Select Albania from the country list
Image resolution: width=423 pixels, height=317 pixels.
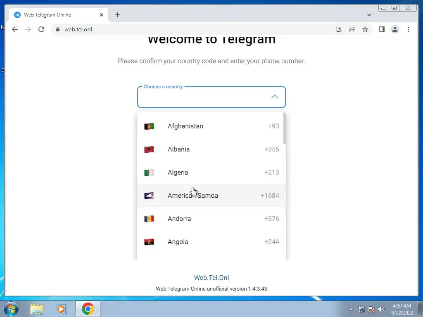click(211, 149)
